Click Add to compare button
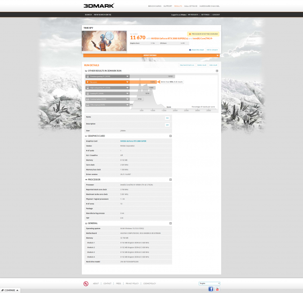This screenshot has width=303, height=293. tap(212, 50)
